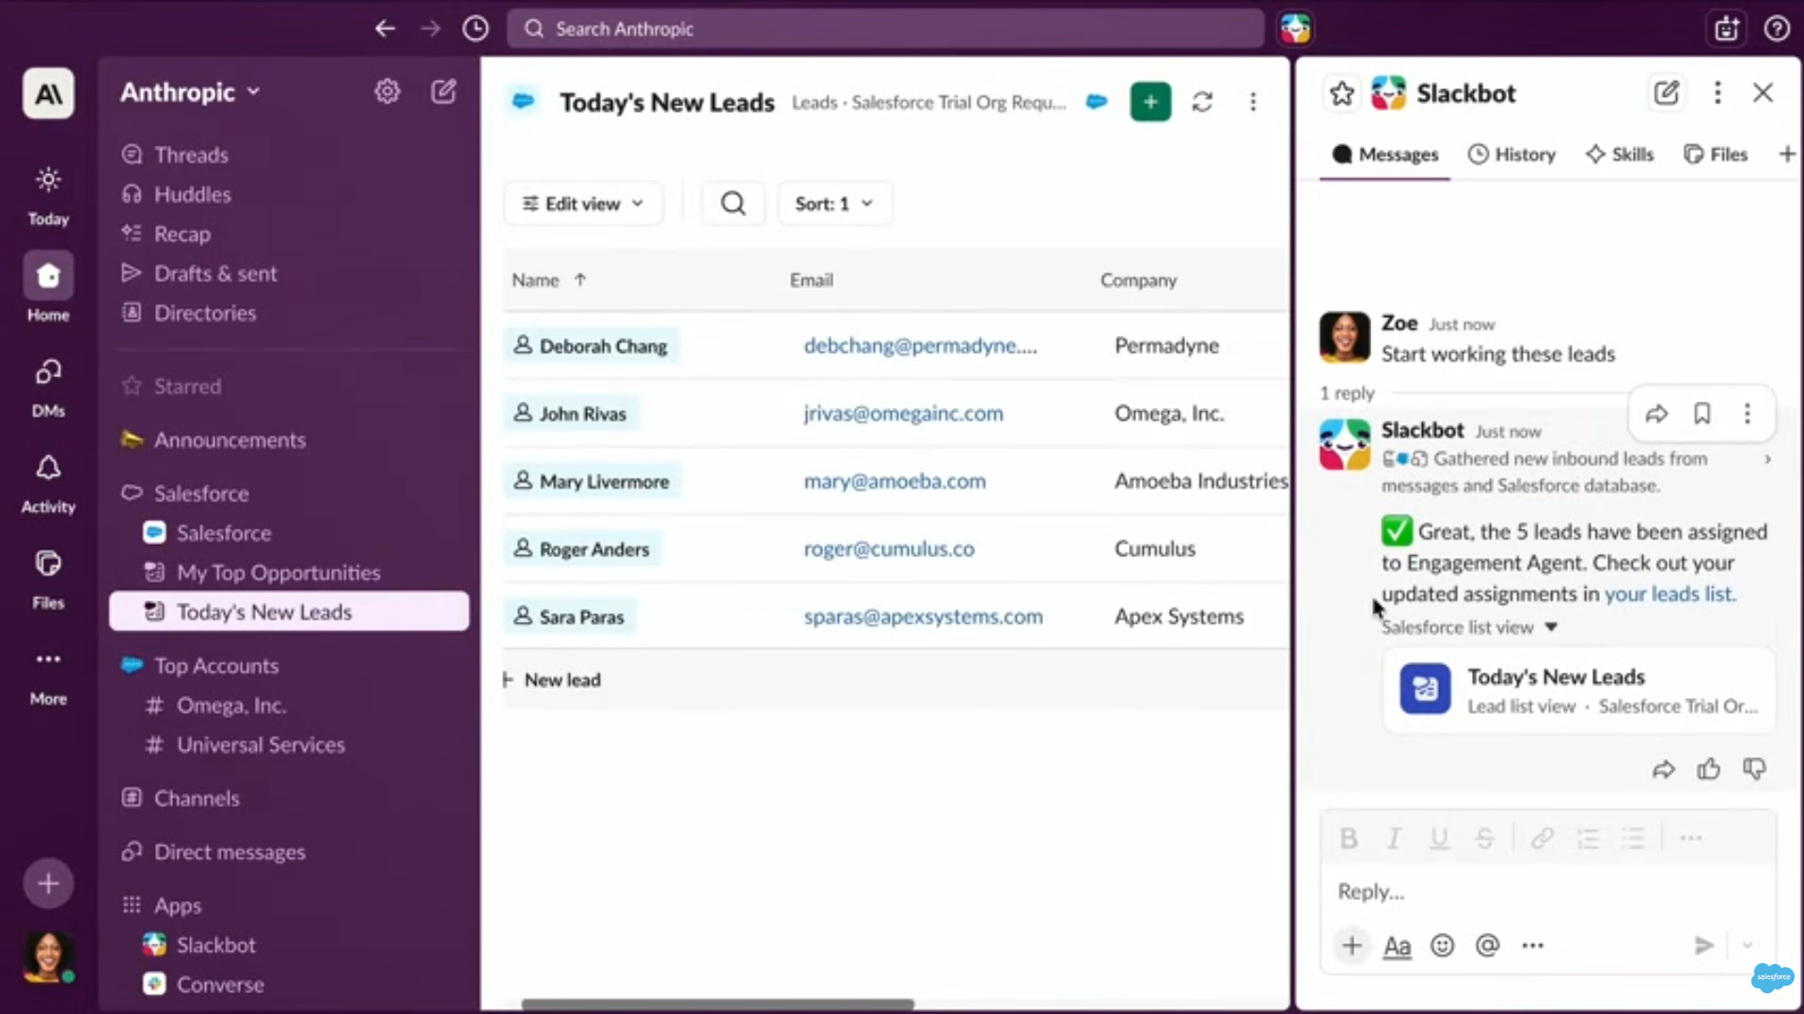Focus the Search Anthropic field
Image resolution: width=1804 pixels, height=1014 pixels.
(x=885, y=28)
